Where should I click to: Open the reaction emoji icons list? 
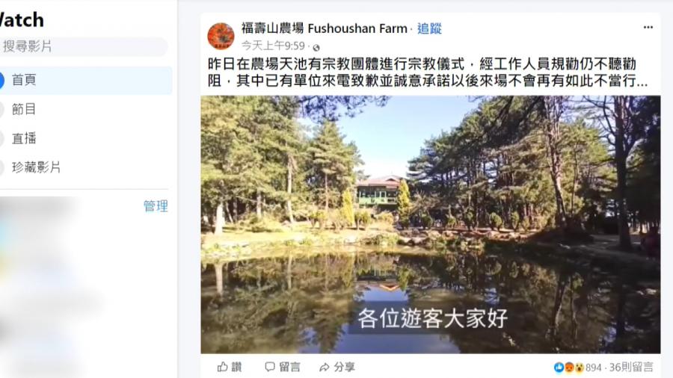pos(569,368)
